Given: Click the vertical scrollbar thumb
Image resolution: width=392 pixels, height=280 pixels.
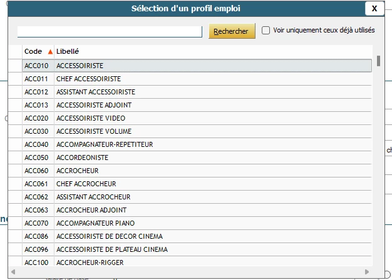Looking at the screenshot, I should coord(378,61).
